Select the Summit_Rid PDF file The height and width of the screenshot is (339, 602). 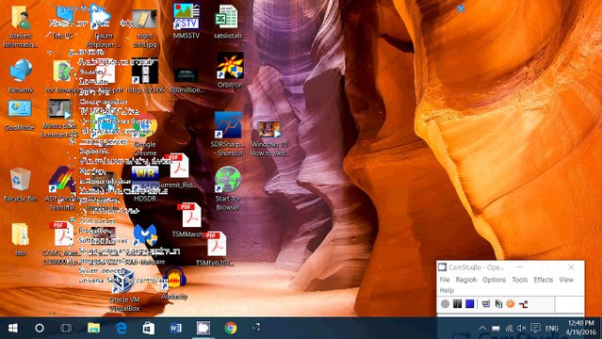coord(178,170)
